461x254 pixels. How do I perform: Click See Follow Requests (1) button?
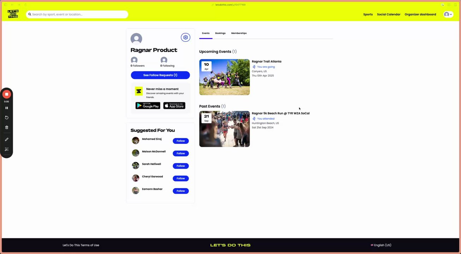[160, 75]
